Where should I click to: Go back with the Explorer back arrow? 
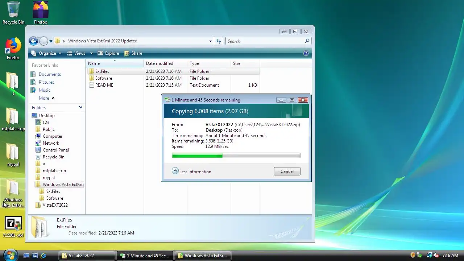(33, 41)
